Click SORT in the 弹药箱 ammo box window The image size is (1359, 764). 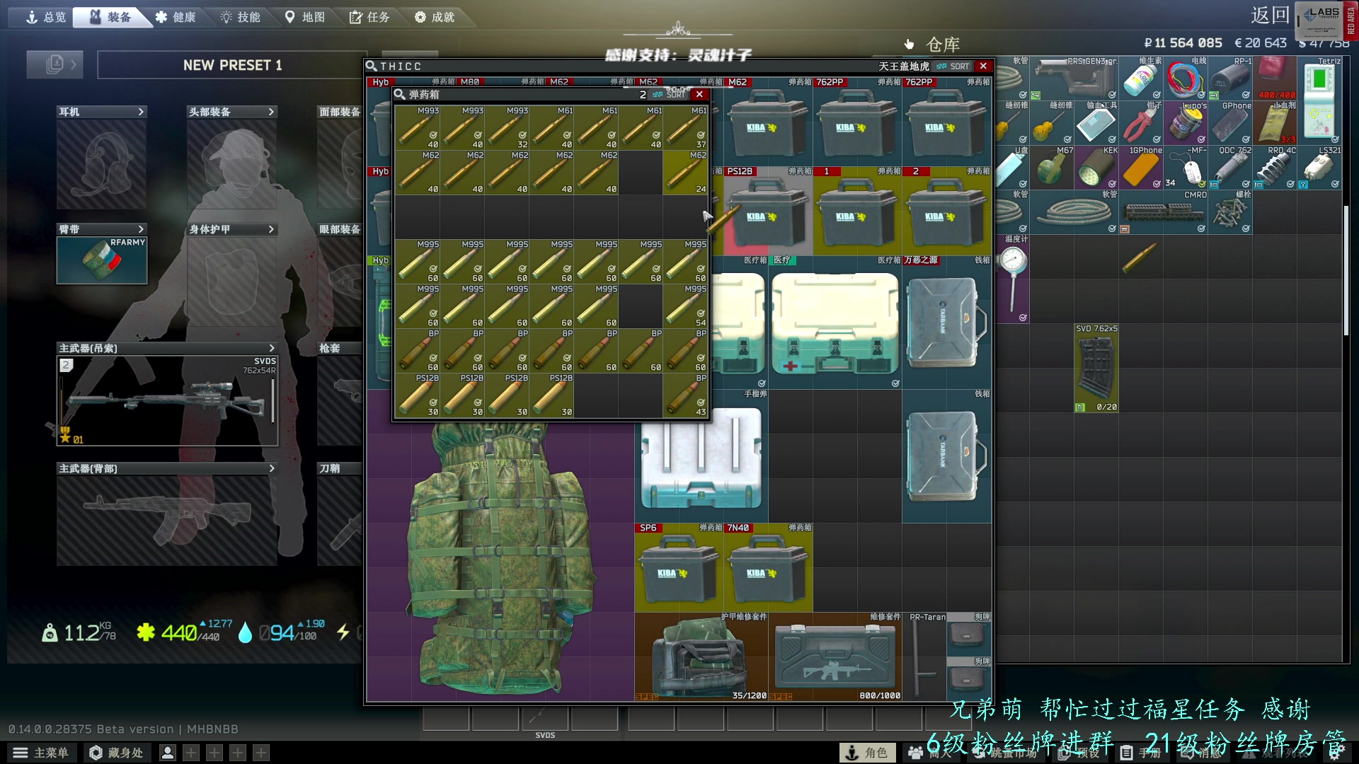[670, 94]
